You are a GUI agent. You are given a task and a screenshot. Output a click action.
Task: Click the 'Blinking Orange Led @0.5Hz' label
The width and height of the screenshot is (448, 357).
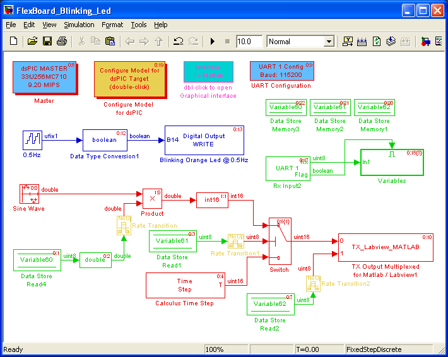[x=204, y=160]
